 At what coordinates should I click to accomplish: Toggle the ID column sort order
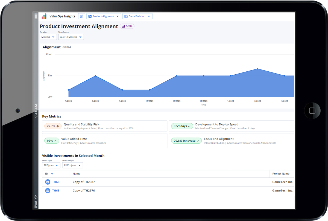tap(52, 174)
